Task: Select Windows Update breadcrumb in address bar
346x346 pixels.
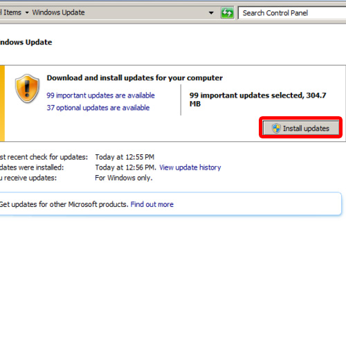Action: point(58,12)
